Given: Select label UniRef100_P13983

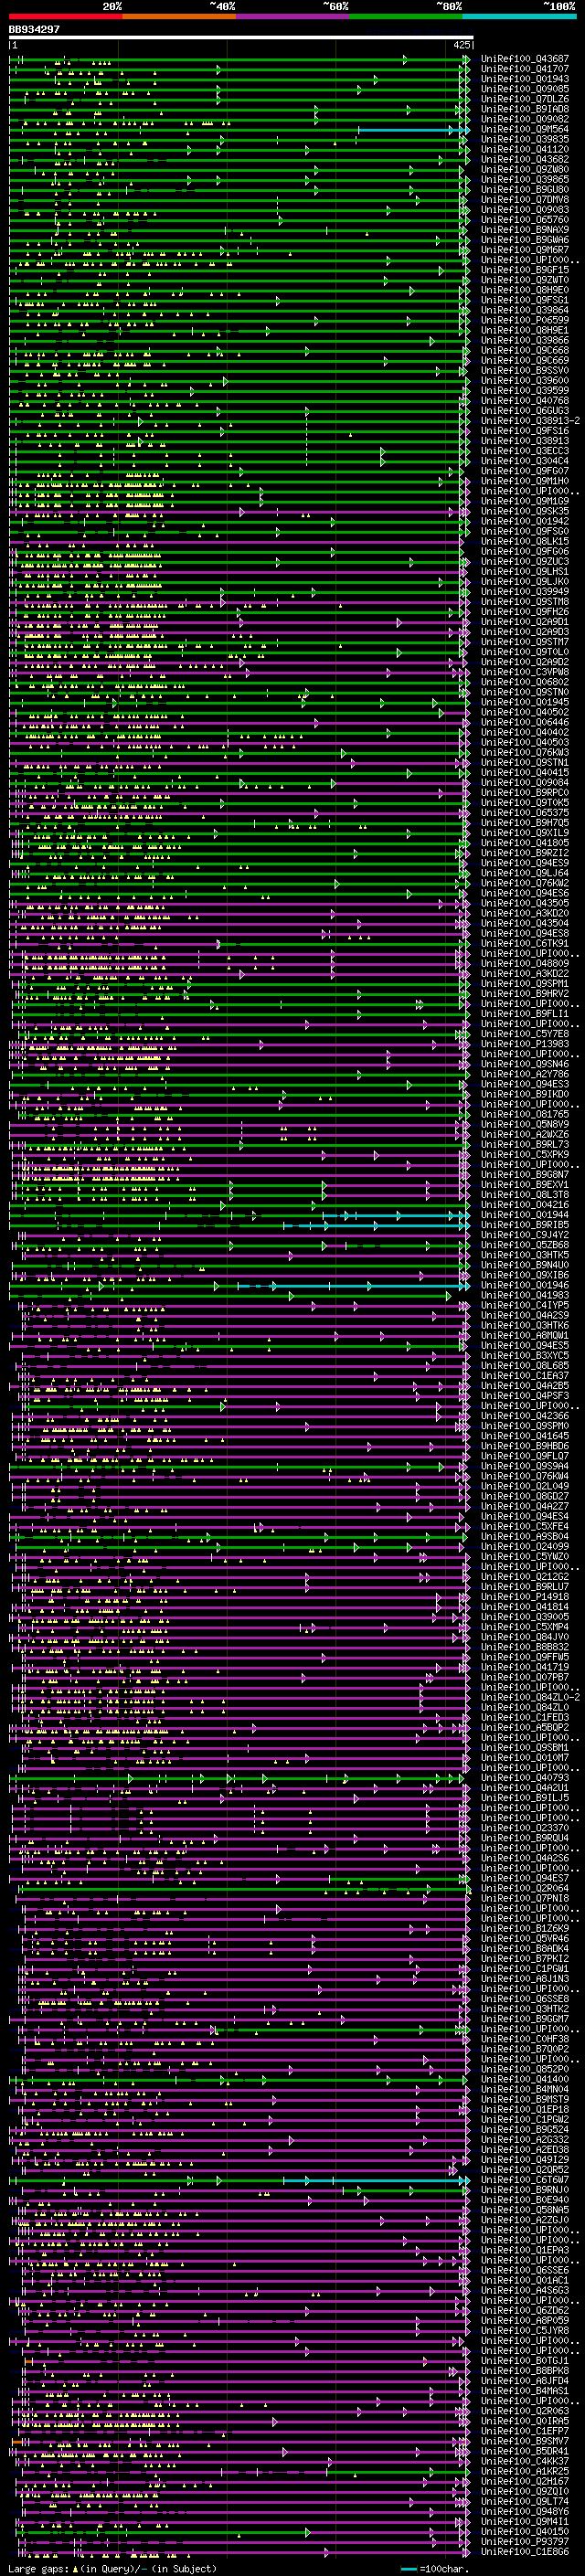Looking at the screenshot, I should 525,1044.
